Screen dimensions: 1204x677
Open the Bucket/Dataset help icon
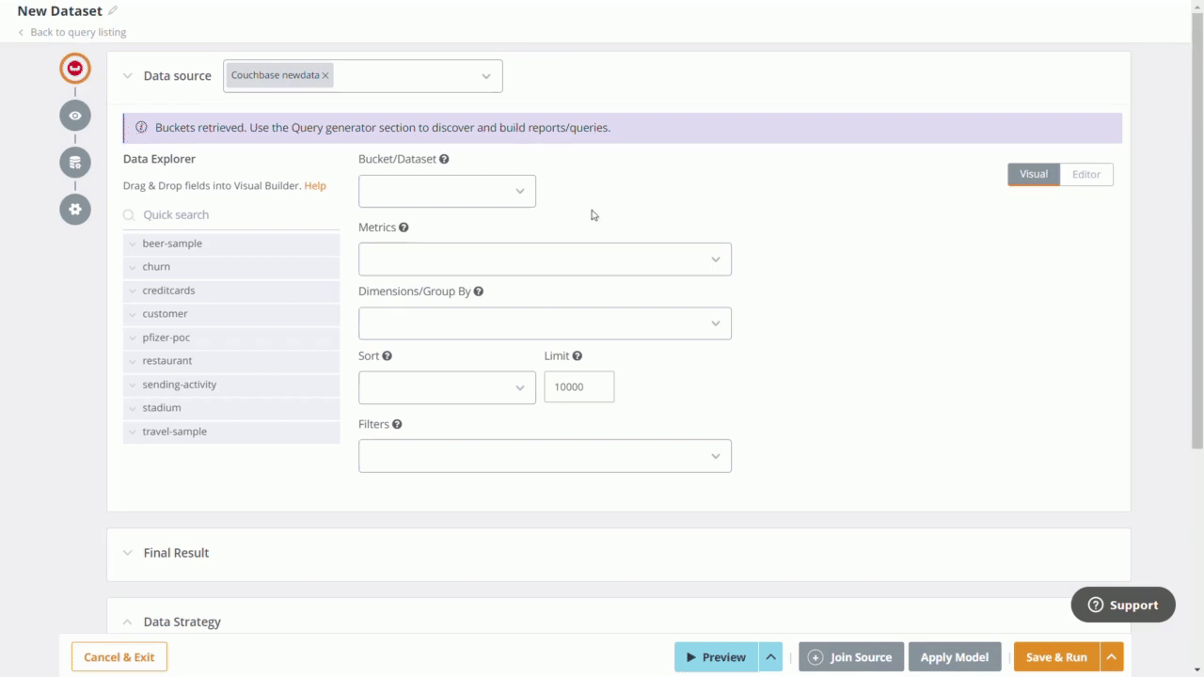[x=443, y=159]
